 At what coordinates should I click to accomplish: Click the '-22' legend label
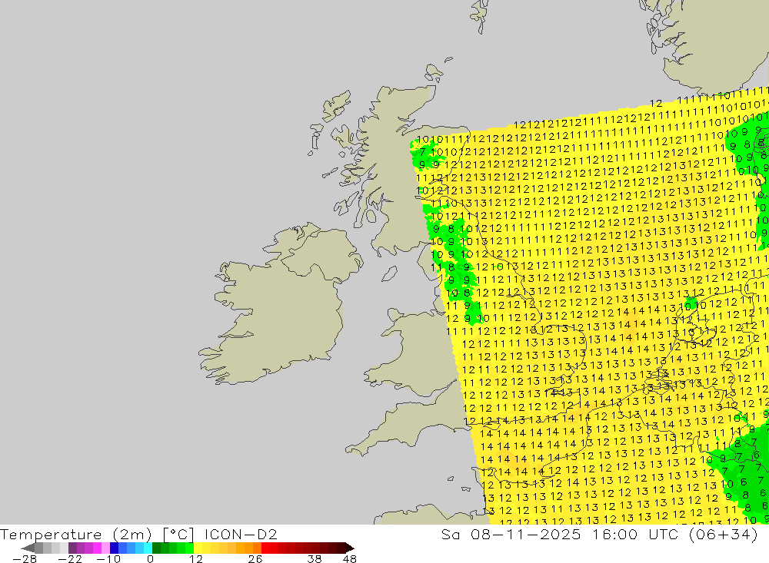(x=70, y=559)
